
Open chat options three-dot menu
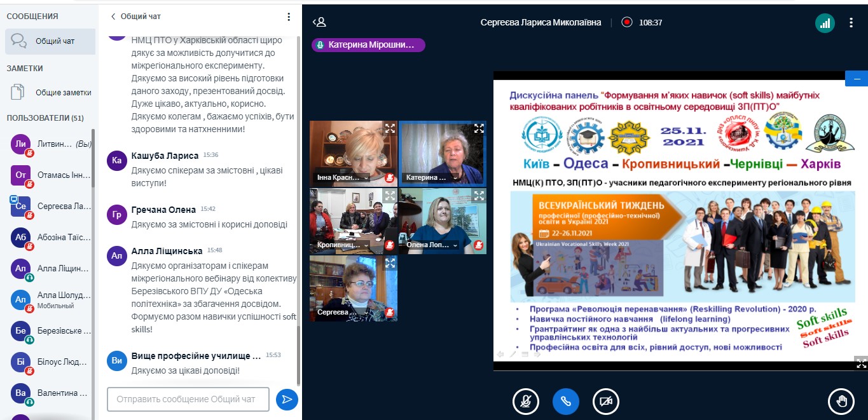click(289, 17)
